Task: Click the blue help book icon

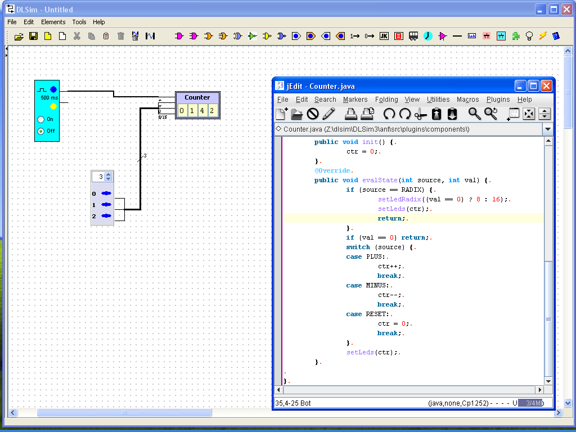Action: coord(556,36)
